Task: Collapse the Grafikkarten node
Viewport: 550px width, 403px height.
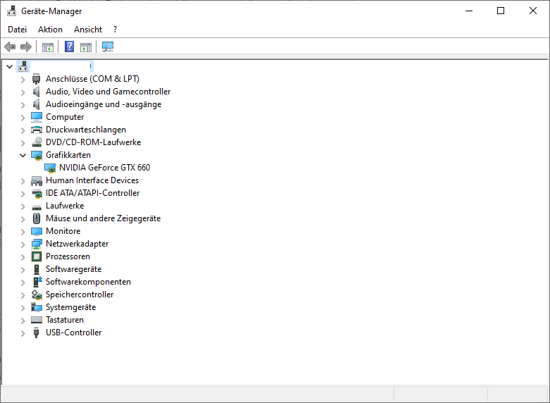Action: click(23, 155)
